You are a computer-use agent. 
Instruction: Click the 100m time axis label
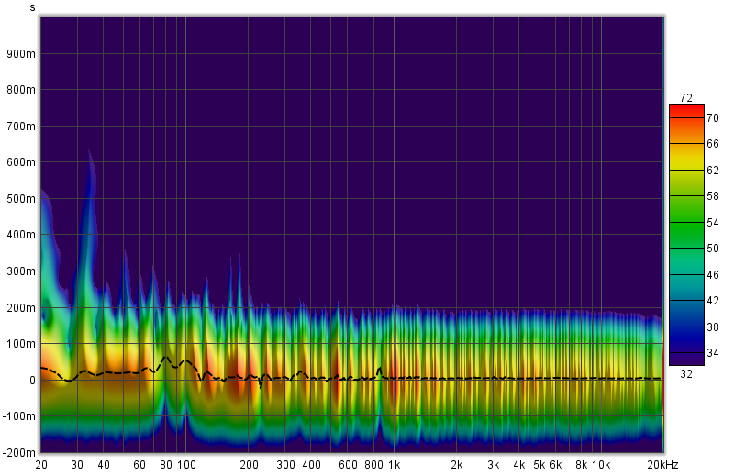[21, 344]
